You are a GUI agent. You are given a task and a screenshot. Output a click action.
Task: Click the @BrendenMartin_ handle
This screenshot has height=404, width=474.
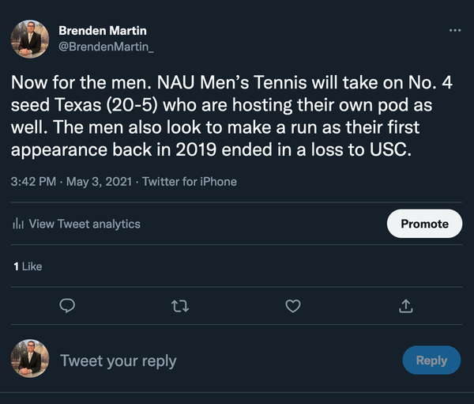point(107,47)
